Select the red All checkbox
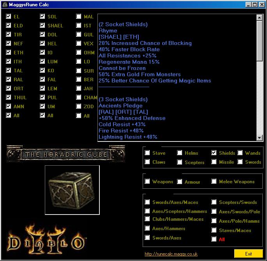 214,239
